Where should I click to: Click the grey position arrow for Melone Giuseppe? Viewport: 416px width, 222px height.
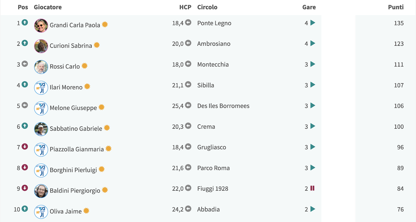point(25,105)
